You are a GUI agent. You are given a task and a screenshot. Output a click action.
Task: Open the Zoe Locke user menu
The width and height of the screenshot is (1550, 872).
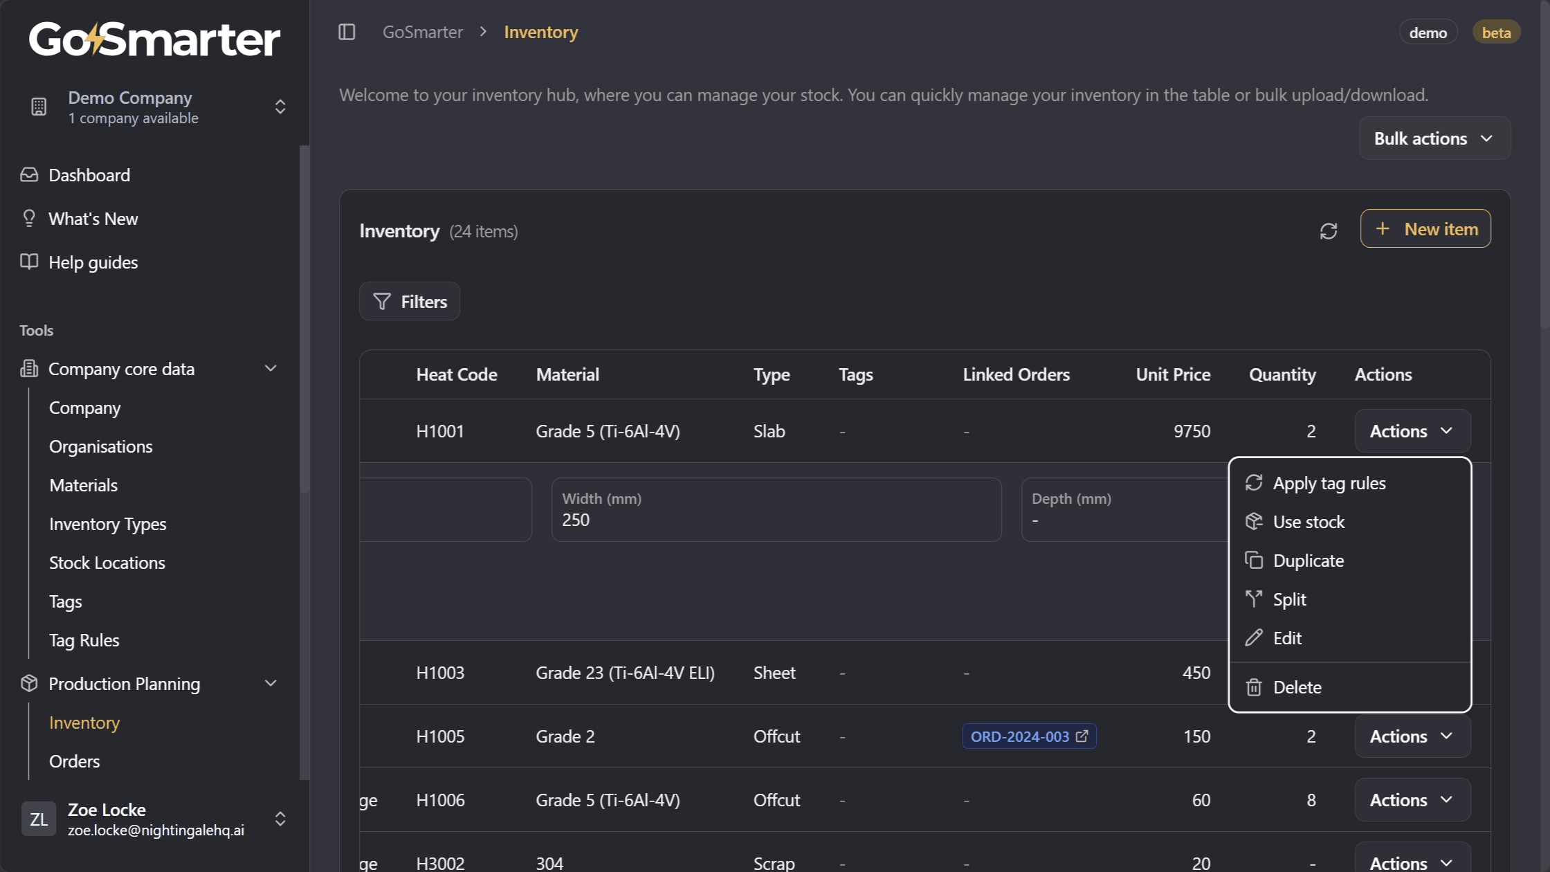(154, 819)
